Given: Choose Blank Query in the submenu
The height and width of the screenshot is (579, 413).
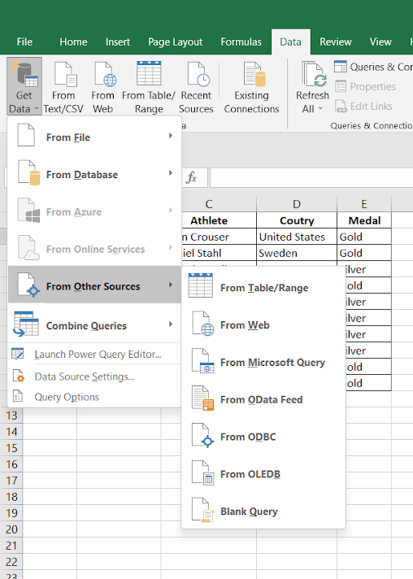Looking at the screenshot, I should point(263,512).
